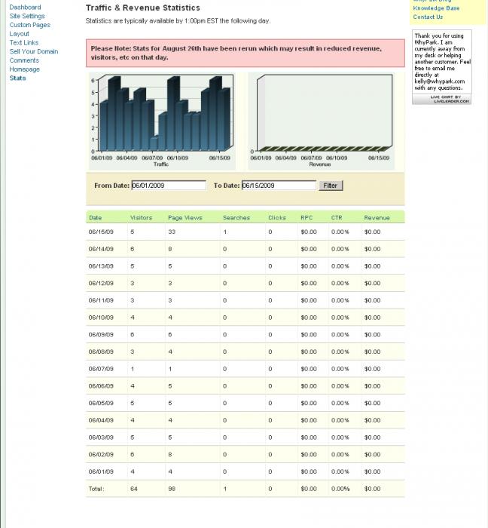Select the Stats sidebar item
The image size is (488, 528).
pyautogui.click(x=18, y=78)
